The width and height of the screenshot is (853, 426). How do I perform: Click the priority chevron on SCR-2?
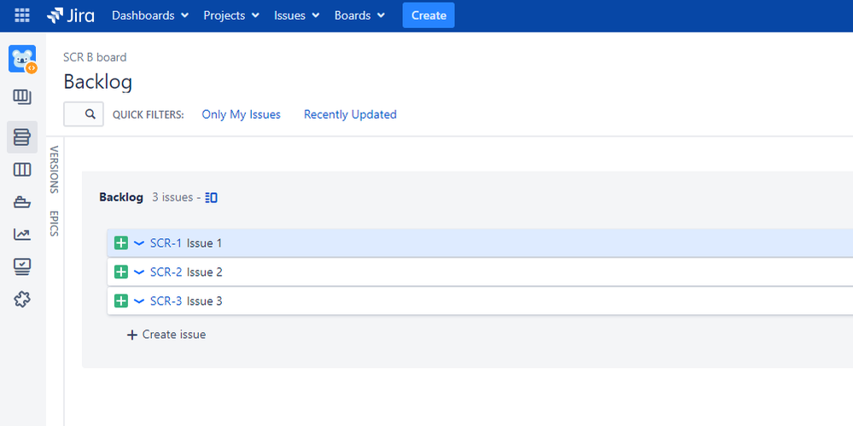tap(138, 272)
